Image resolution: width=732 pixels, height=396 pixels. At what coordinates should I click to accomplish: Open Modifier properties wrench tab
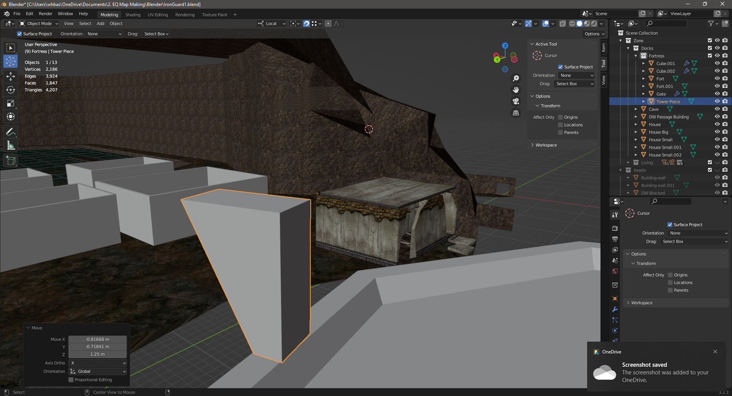point(615,310)
